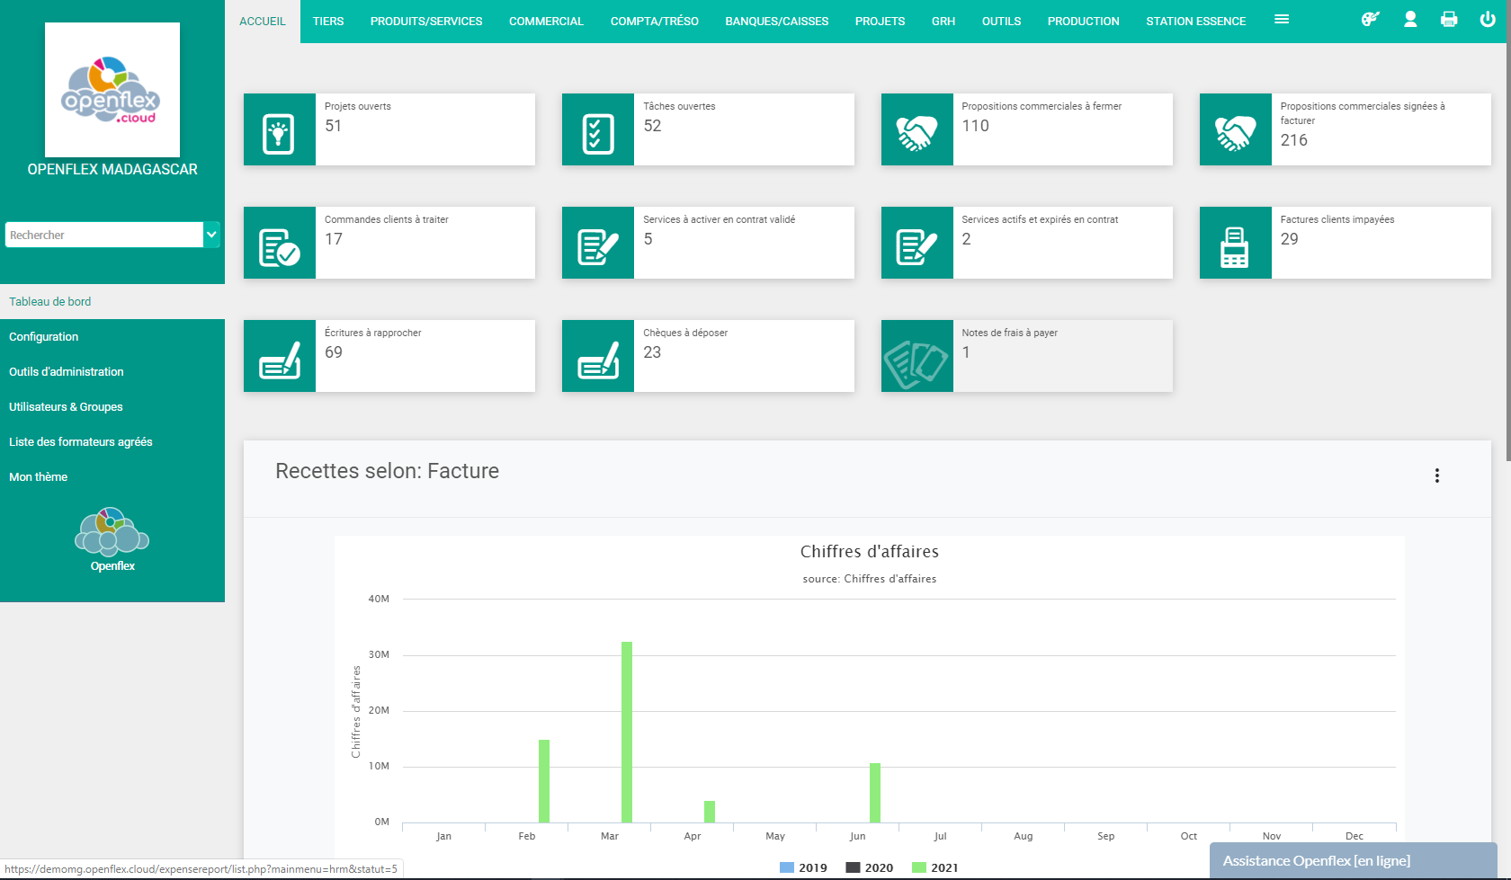
Task: Click the openflex.cloud company logo
Action: point(112,90)
